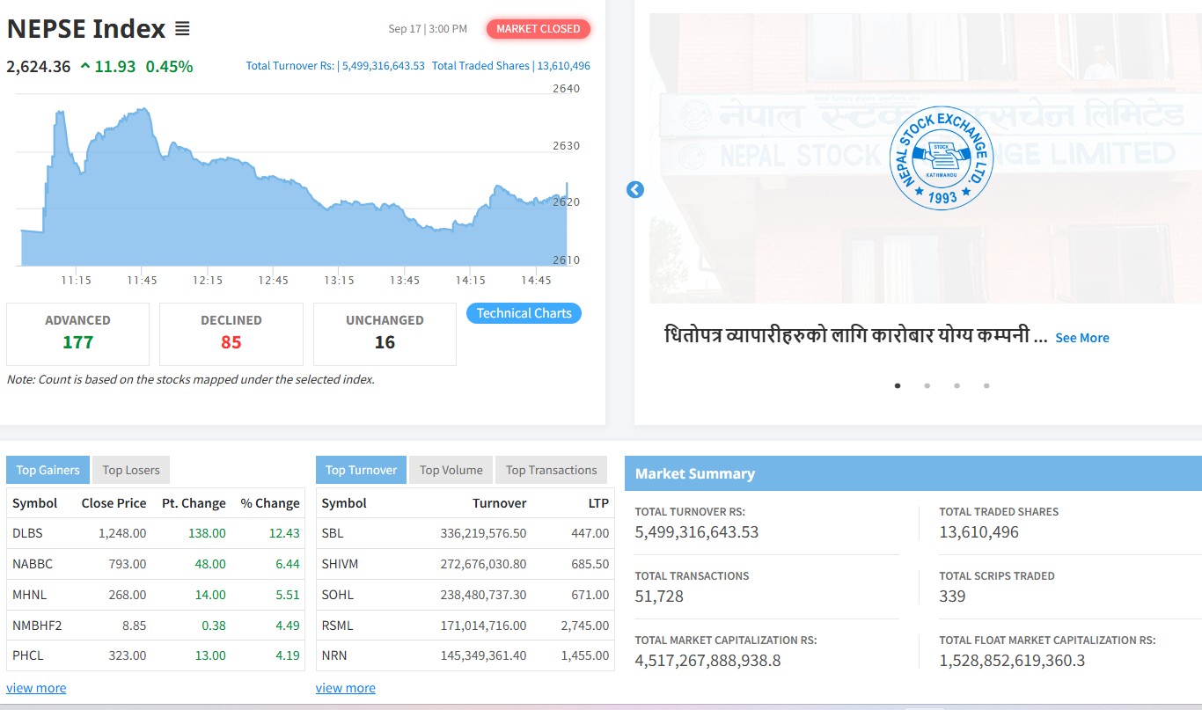Click the LTP column header
Screen dimensions: 1202x710
(598, 503)
